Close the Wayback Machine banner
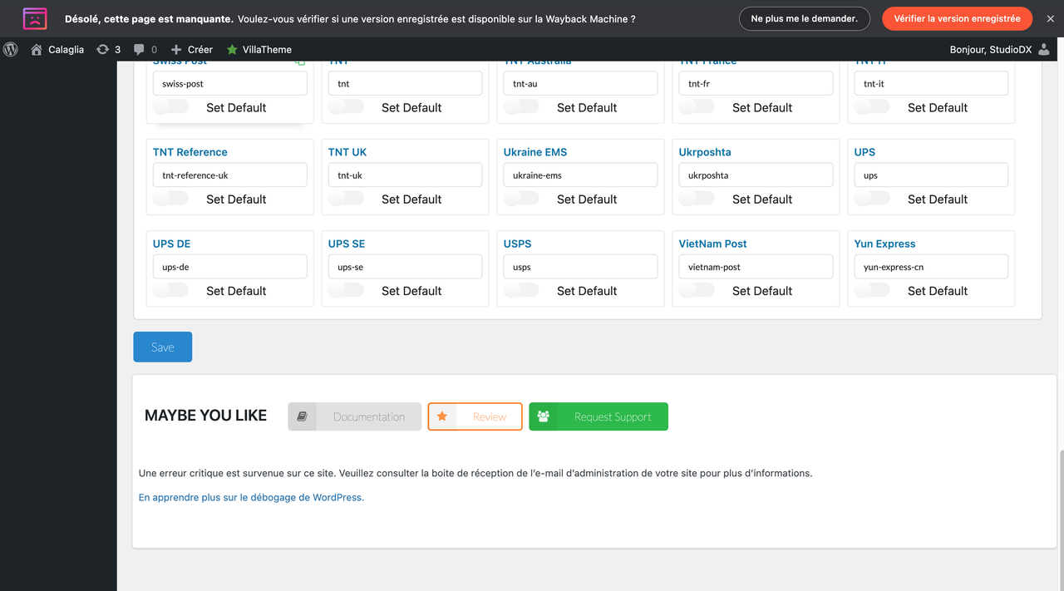1064x591 pixels. click(x=1050, y=18)
